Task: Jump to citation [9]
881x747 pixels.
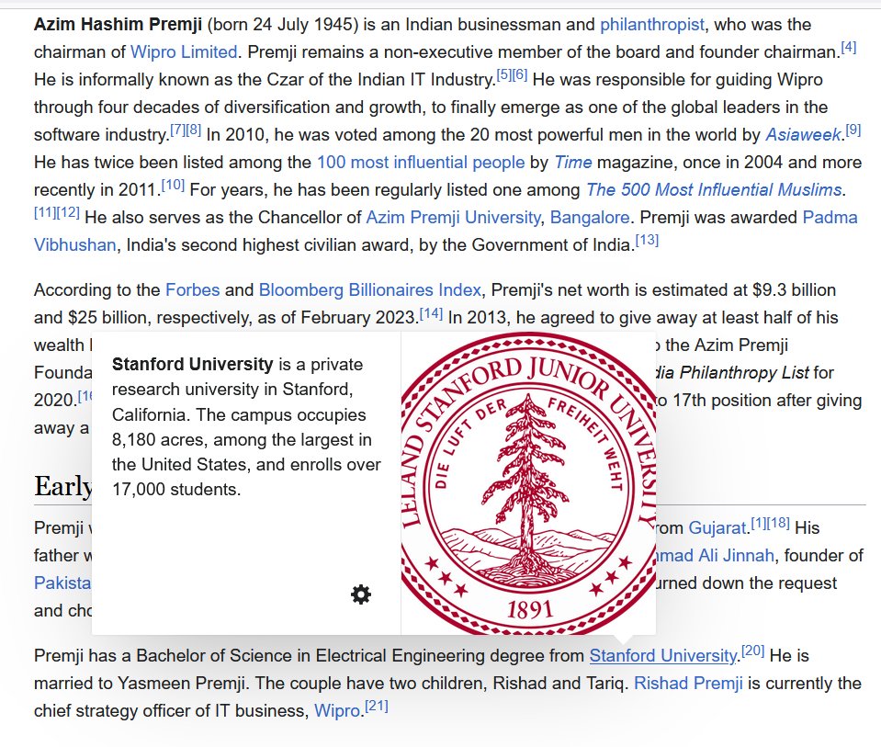Action: [x=853, y=130]
